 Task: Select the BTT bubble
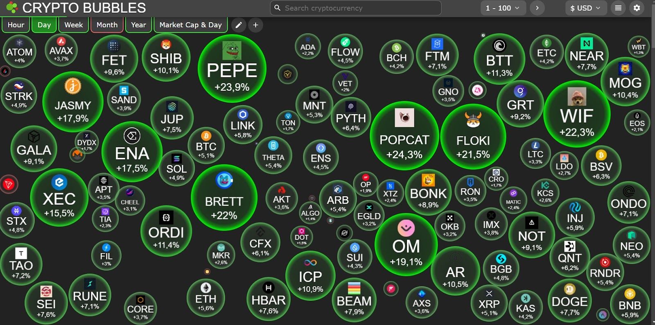tap(499, 59)
